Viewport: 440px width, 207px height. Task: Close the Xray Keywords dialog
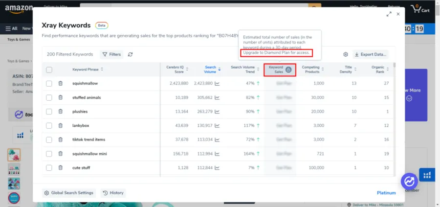[398, 14]
